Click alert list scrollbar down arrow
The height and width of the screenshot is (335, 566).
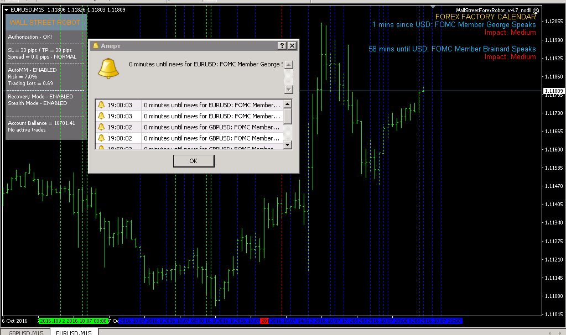tap(288, 145)
